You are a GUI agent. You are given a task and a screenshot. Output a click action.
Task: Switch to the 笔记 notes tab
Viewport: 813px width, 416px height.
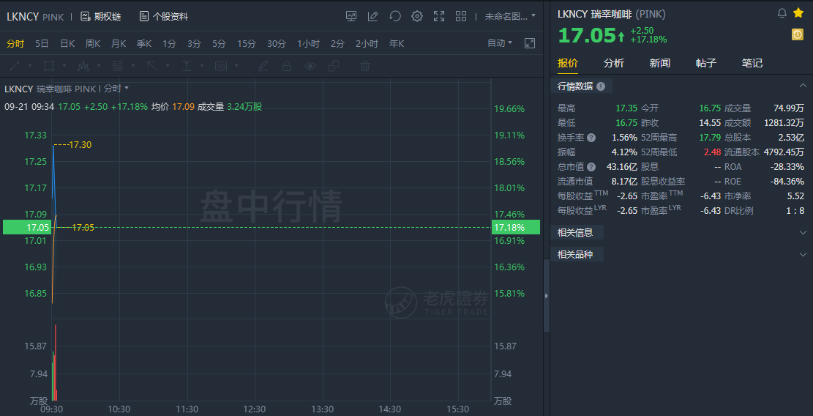(752, 63)
